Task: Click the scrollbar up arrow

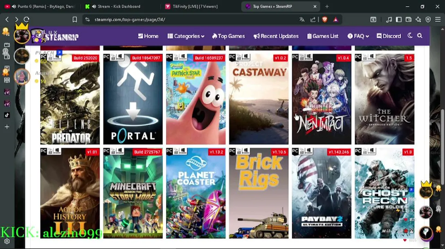Action: coord(443,29)
